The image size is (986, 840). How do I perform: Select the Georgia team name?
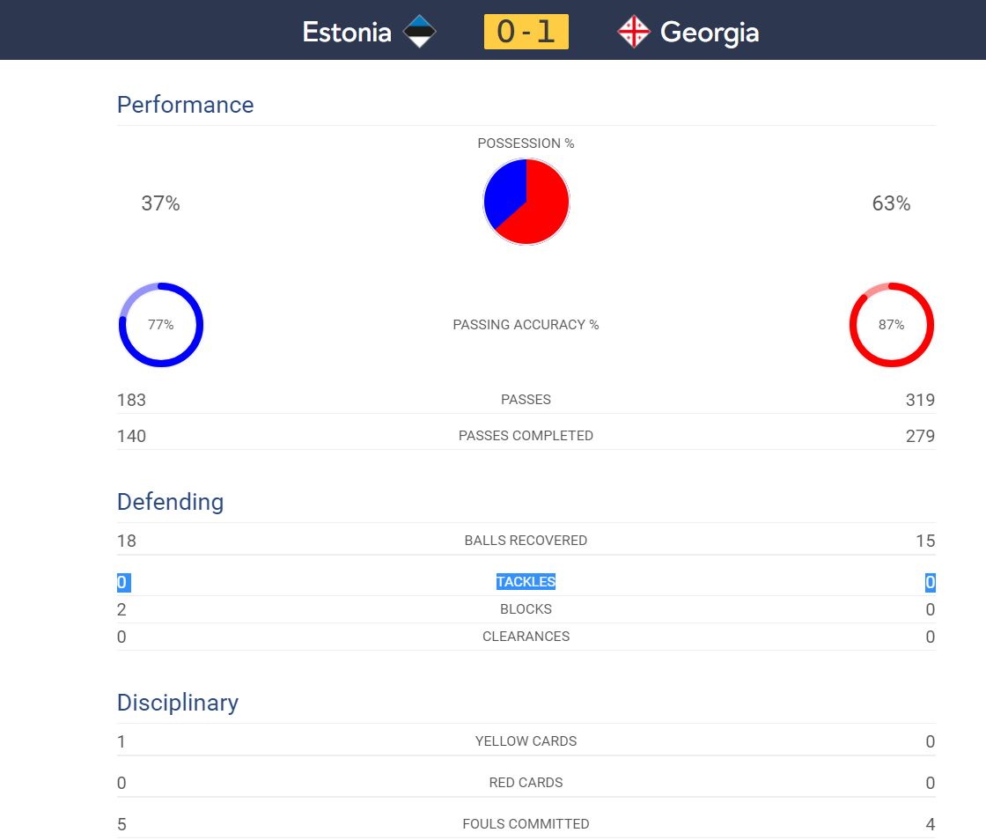pos(710,33)
